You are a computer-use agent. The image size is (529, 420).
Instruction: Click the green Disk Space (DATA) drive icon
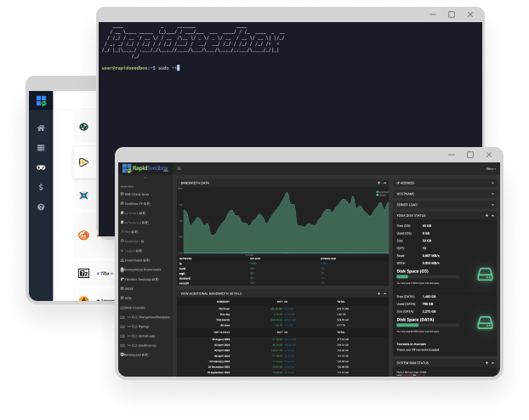pyautogui.click(x=482, y=324)
